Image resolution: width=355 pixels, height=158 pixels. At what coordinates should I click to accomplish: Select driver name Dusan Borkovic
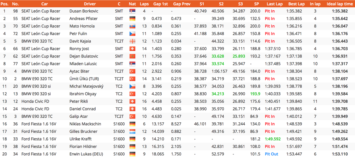point(84,11)
